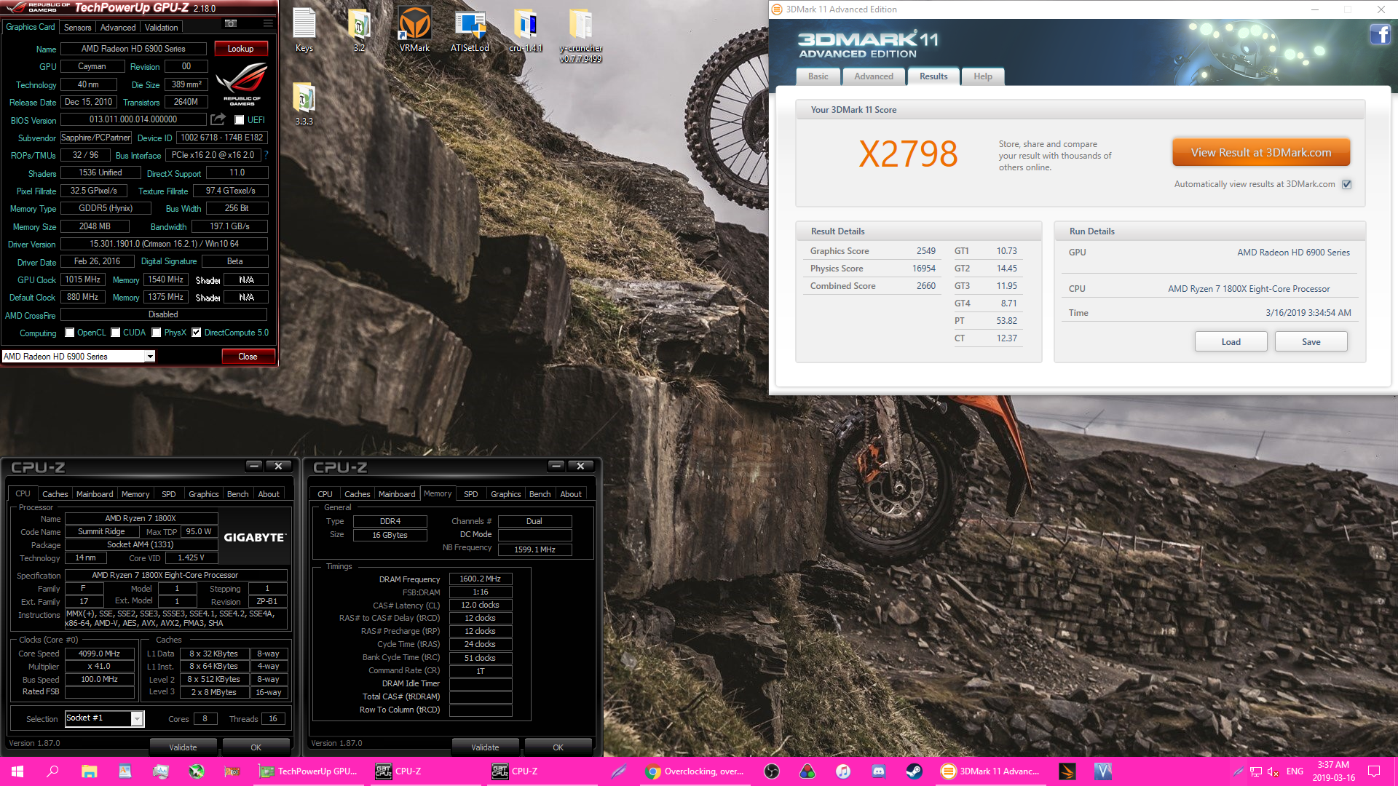Click Validate in the right CPU-Z window
This screenshot has width=1398, height=786.
click(x=485, y=747)
